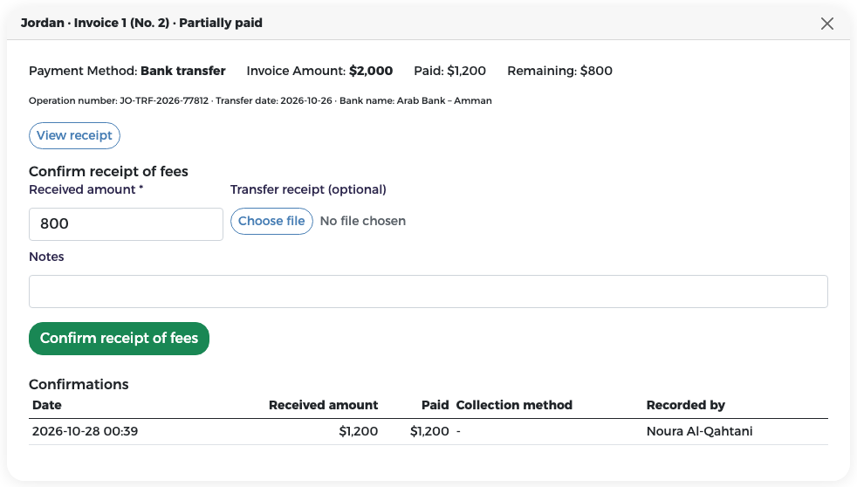Click the 'Received amount *' field label
This screenshot has height=487, width=857.
coord(86,189)
